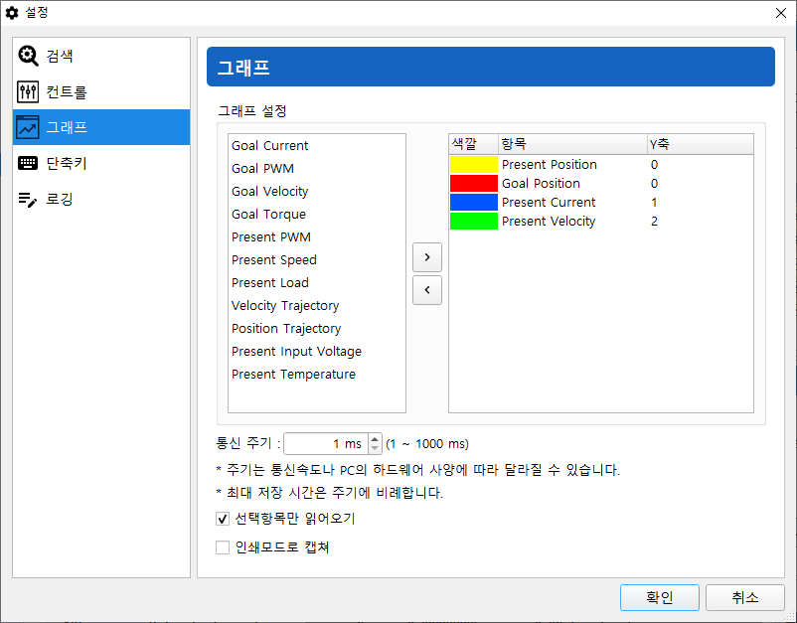Toggle 선택항목만 읽어오기 checkbox
This screenshot has width=797, height=623.
[x=223, y=519]
